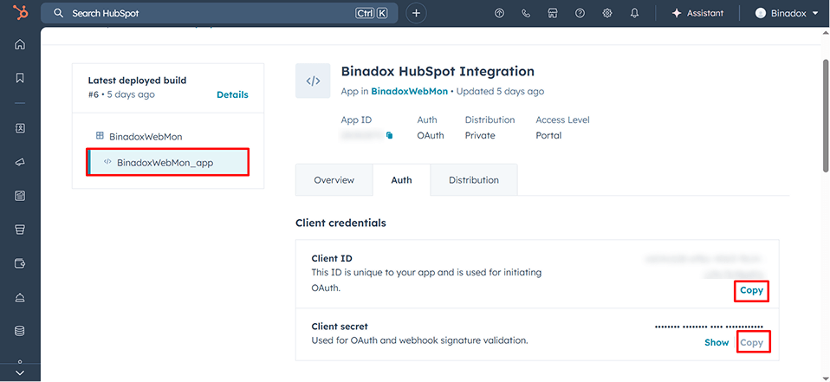Viewport: 830px width, 382px height.
Task: Open Details of latest deployed build
Action: point(232,94)
